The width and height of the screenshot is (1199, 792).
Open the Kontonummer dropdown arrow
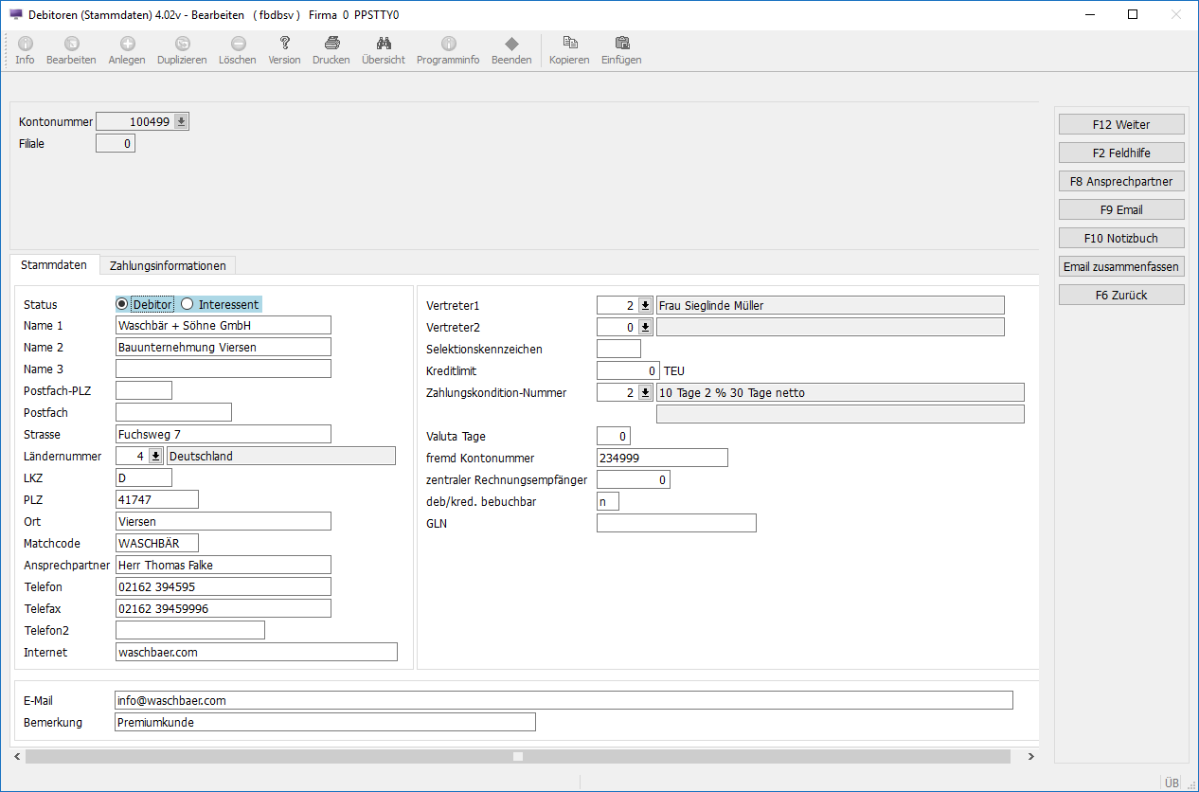pyautogui.click(x=181, y=121)
